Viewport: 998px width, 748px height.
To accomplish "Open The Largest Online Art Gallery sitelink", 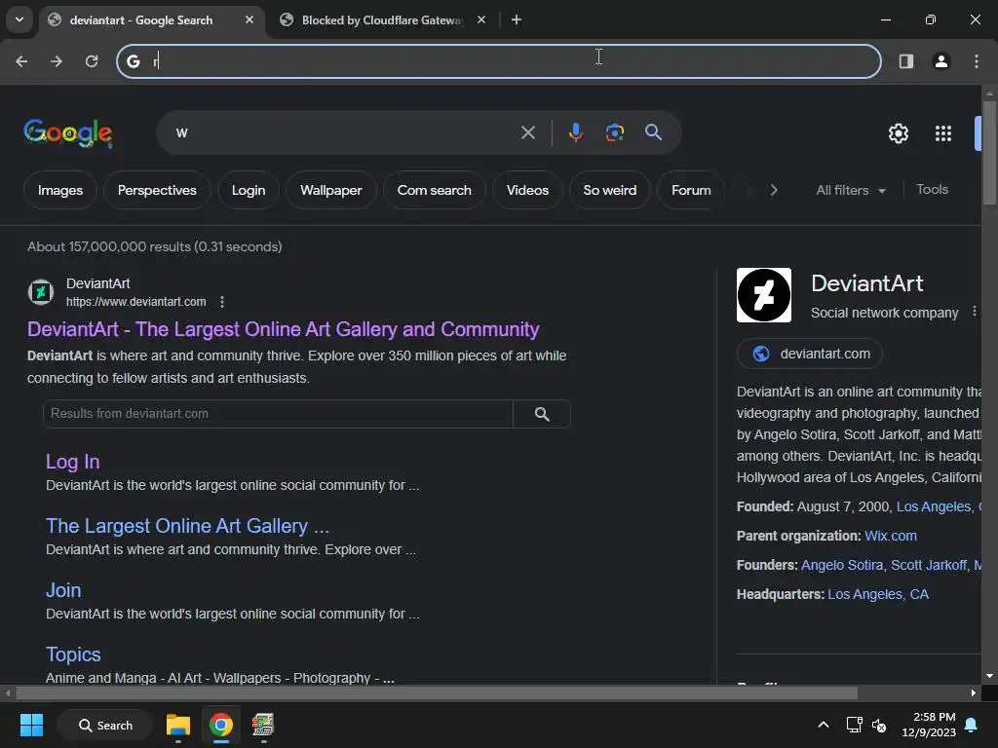I will (188, 526).
